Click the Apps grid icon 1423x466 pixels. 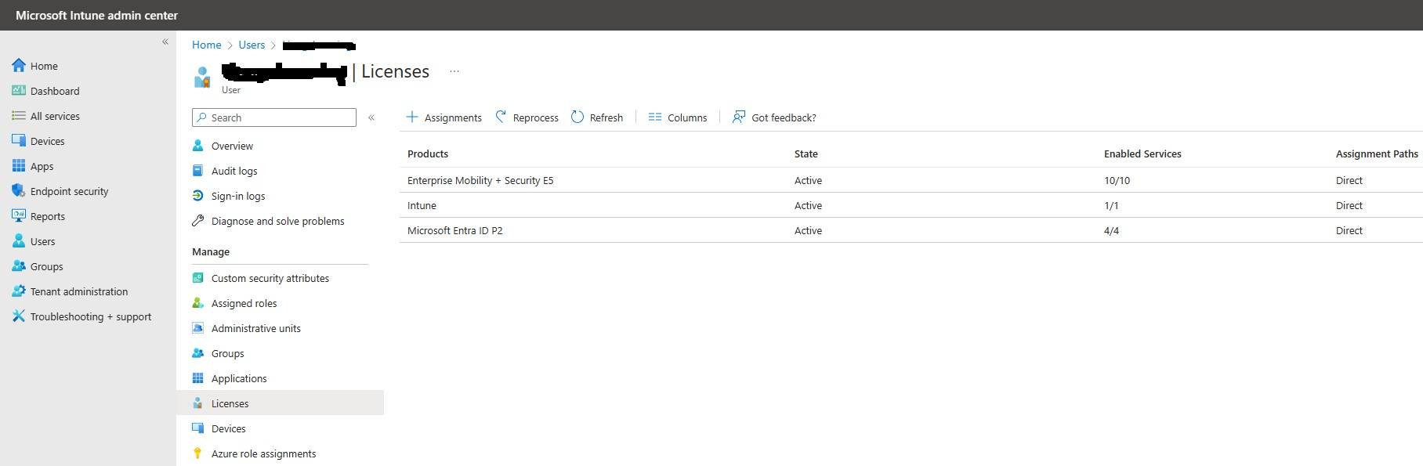pos(19,166)
